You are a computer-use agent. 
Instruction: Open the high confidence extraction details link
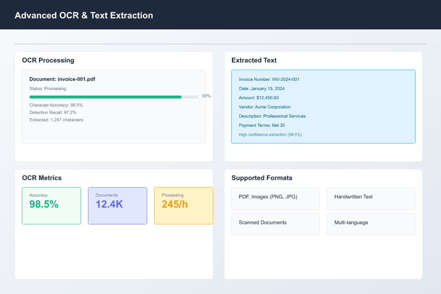[270, 135]
